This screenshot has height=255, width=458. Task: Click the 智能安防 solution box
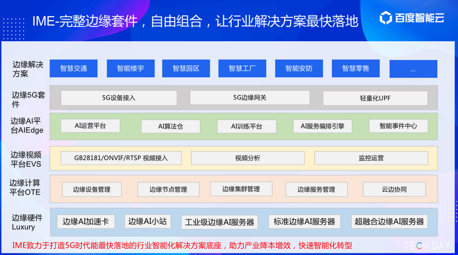pos(299,68)
